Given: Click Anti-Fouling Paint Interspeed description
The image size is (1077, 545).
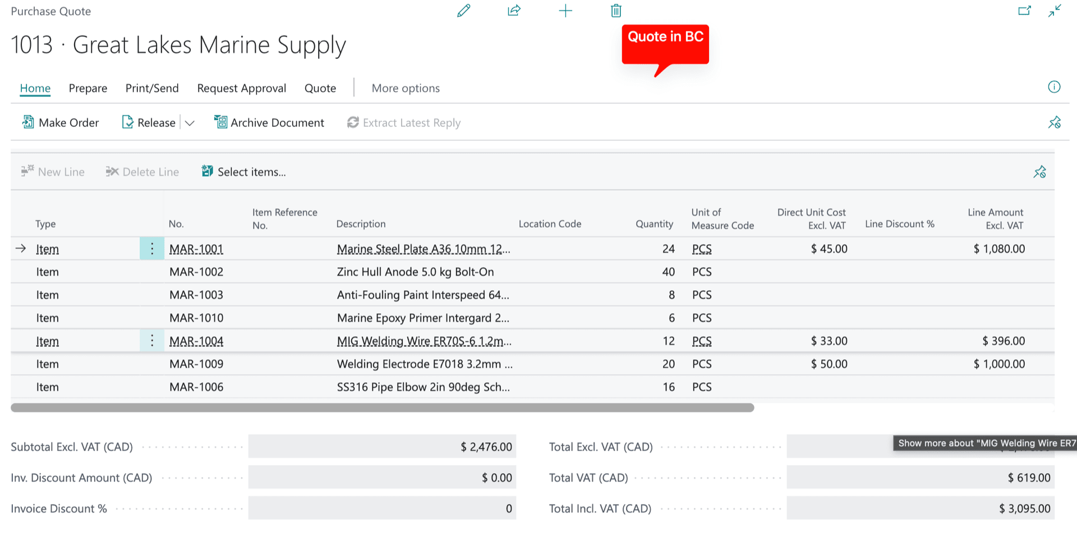Looking at the screenshot, I should 423,295.
